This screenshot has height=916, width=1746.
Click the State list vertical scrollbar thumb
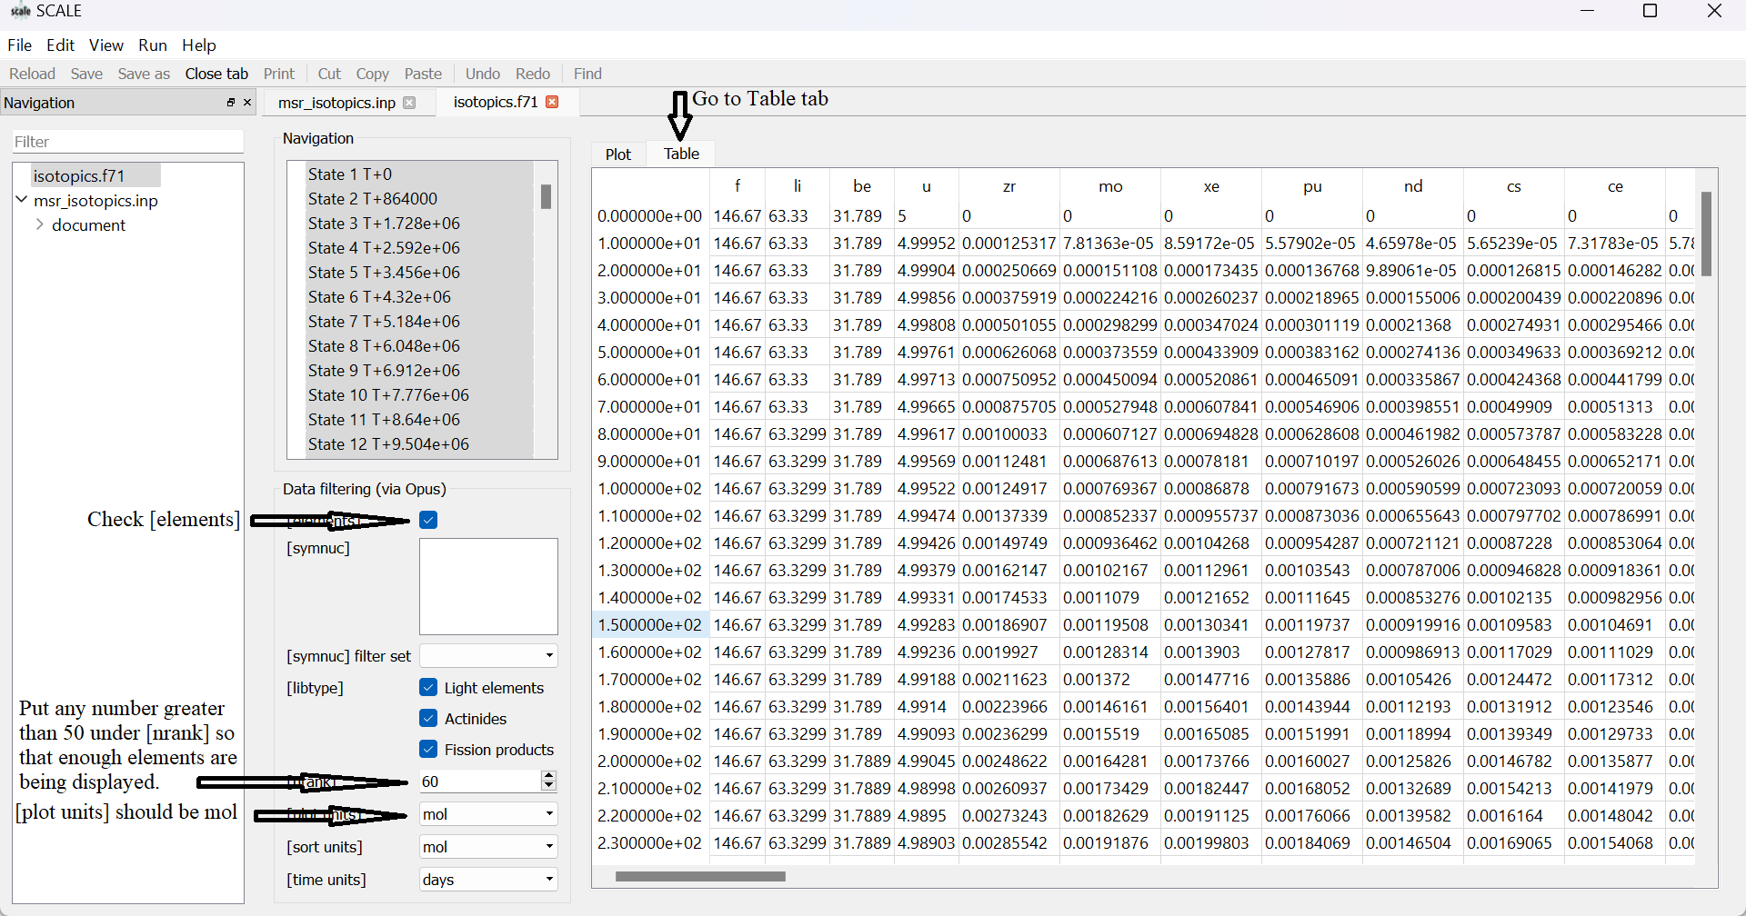pyautogui.click(x=546, y=197)
